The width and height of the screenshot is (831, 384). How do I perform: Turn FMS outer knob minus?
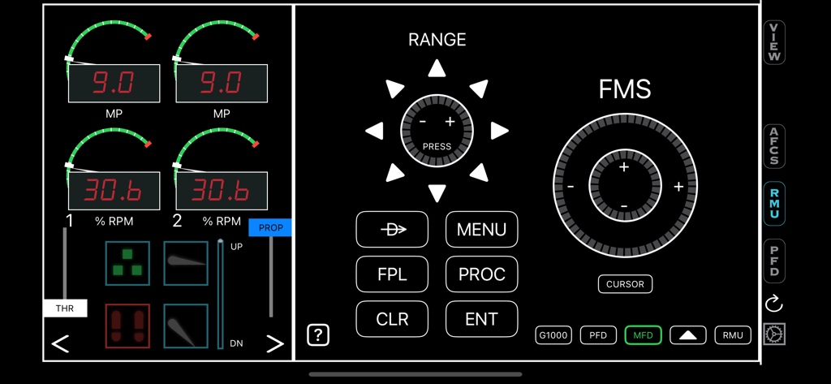click(x=571, y=187)
